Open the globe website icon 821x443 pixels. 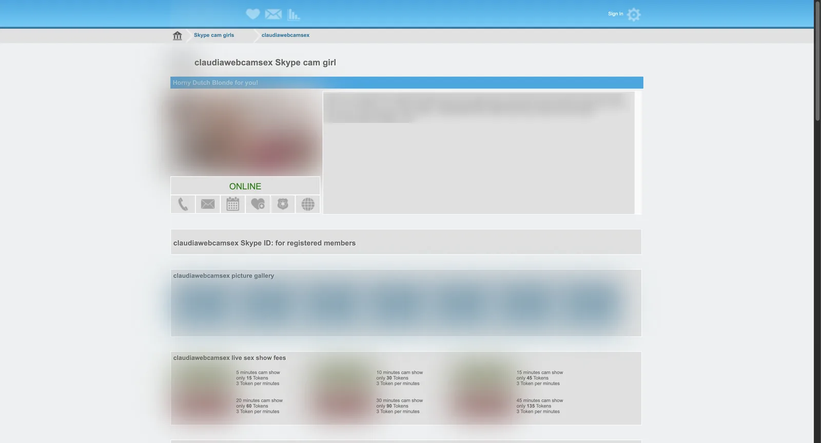[x=308, y=204]
